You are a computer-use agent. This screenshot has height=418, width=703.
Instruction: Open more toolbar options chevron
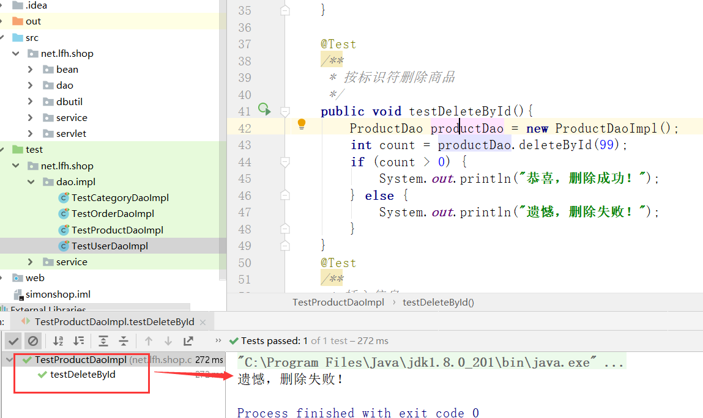(x=218, y=340)
